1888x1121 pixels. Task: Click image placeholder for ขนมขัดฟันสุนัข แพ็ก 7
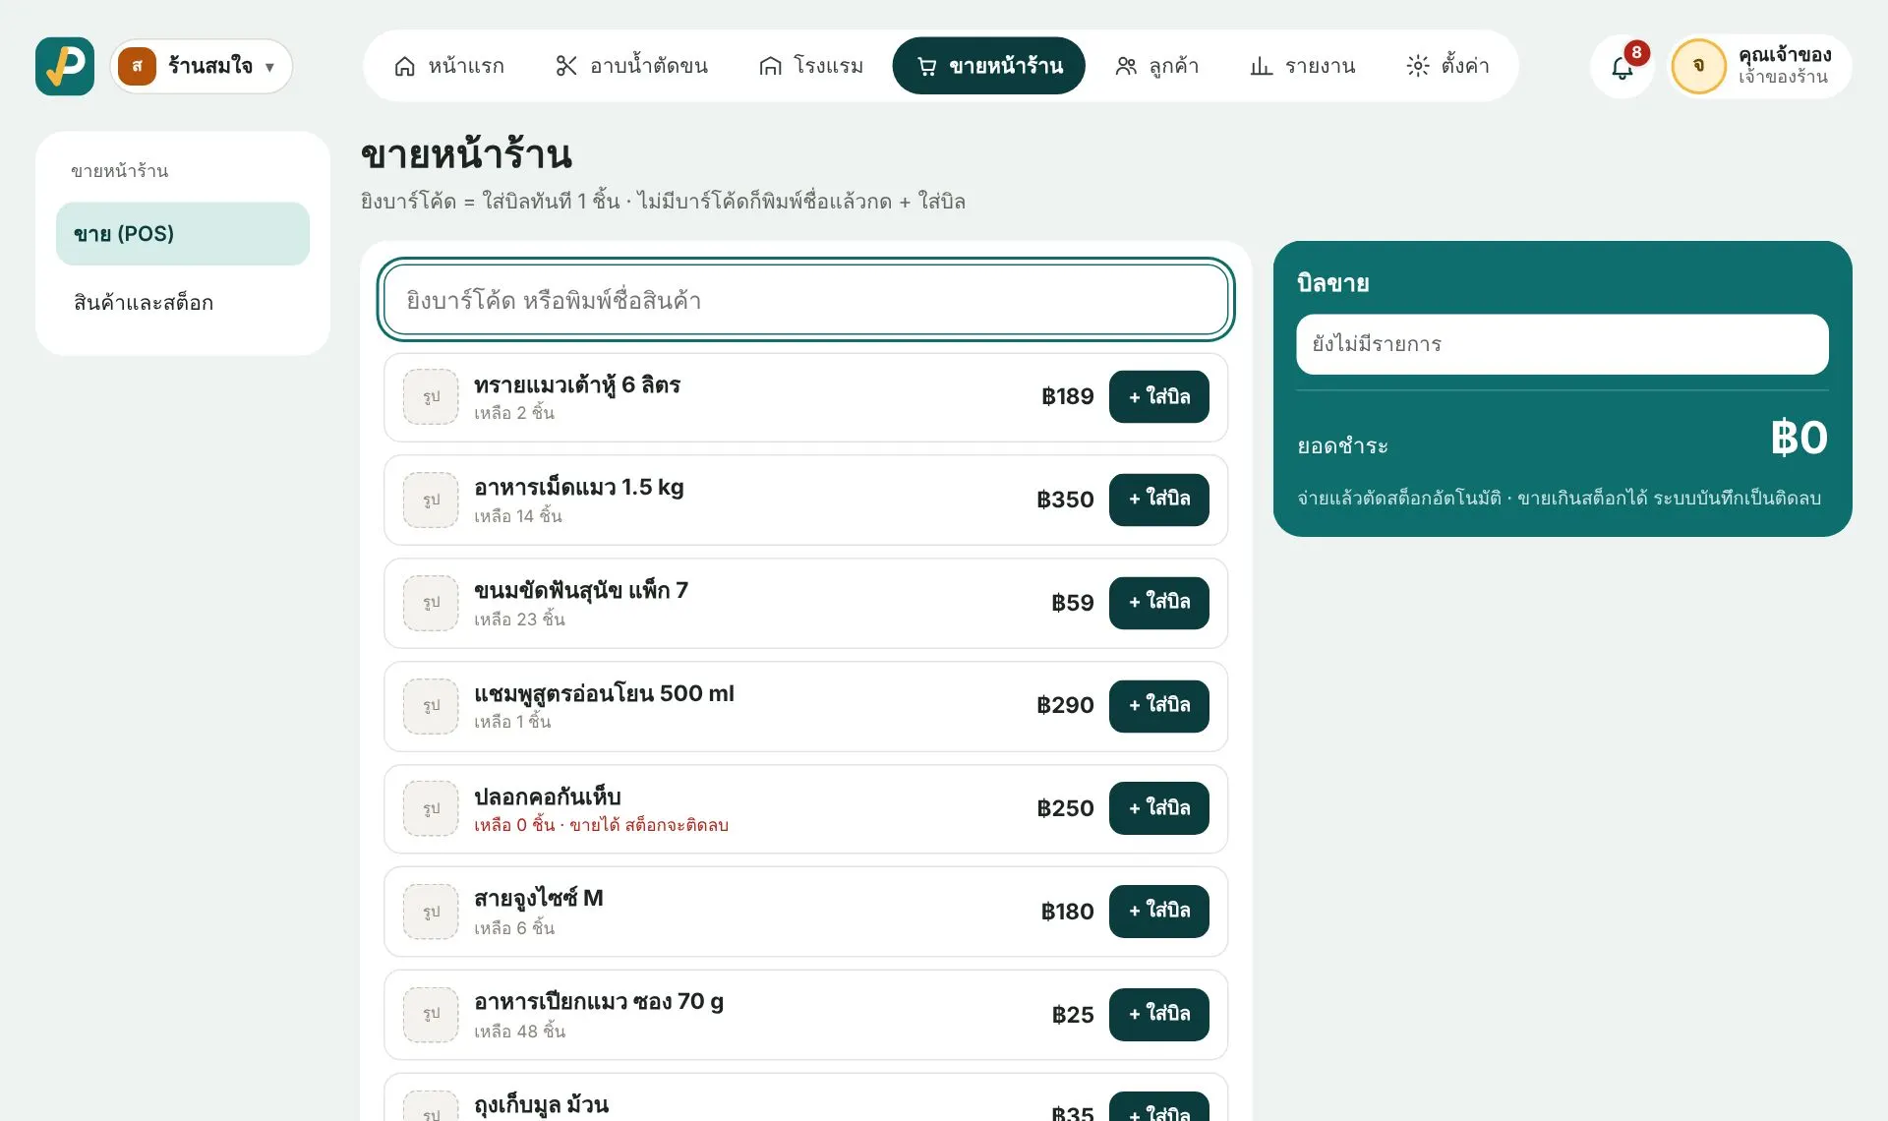coord(431,603)
